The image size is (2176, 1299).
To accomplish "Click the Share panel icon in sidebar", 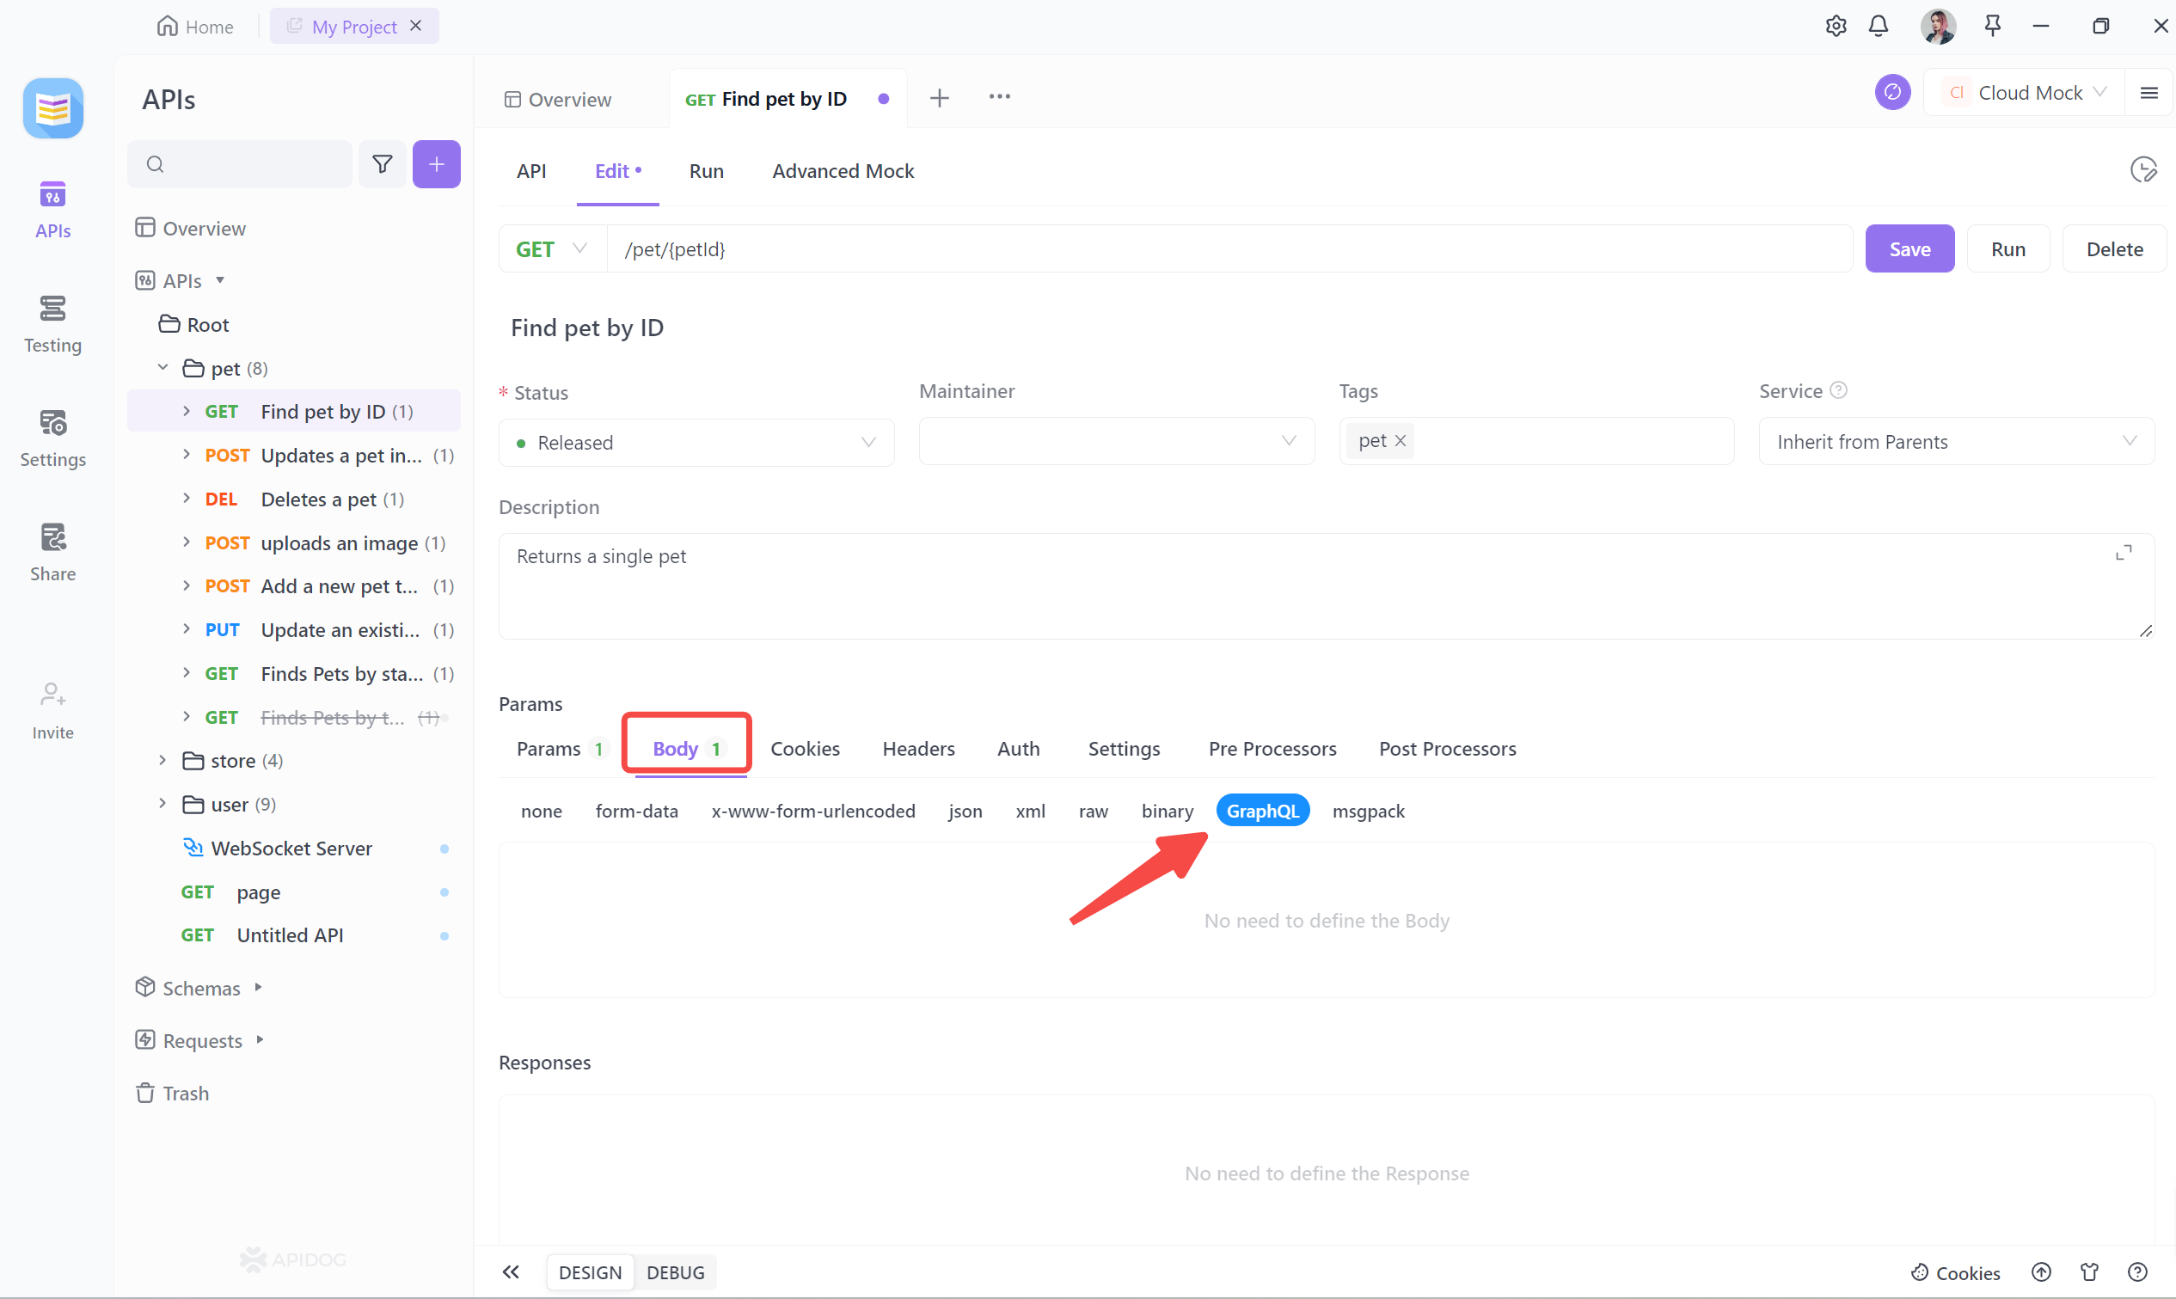I will pyautogui.click(x=52, y=550).
